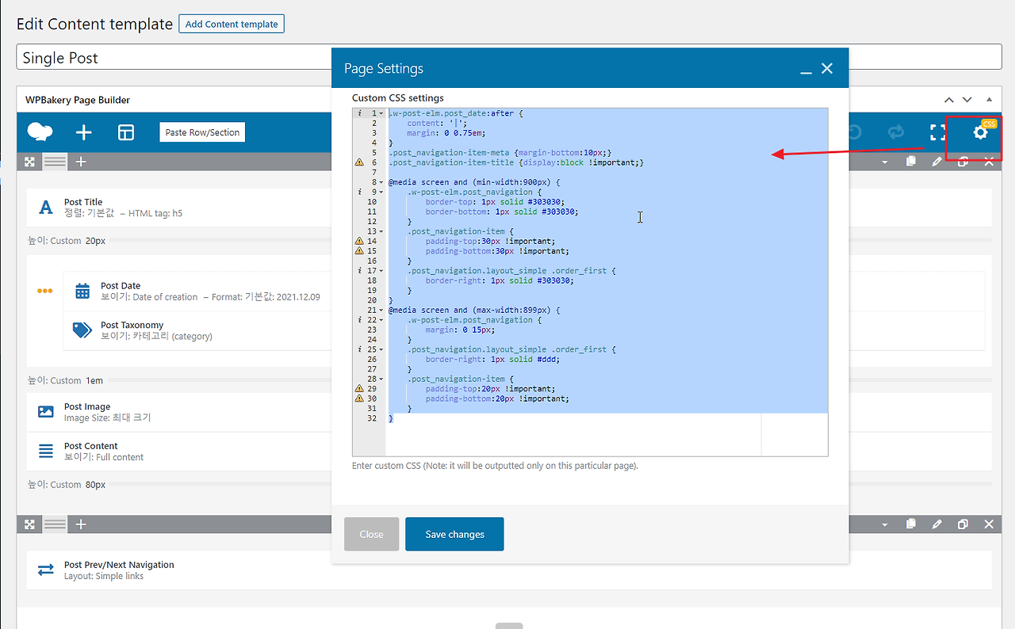Viewport: 1015px width, 629px height.
Task: Click the 'Page Settings' dialog title
Action: coord(384,69)
